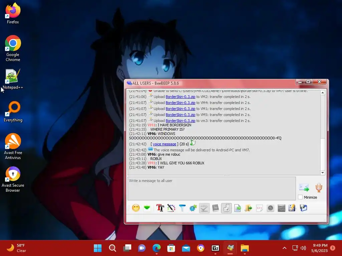Click the chat scrollbar down arrow
This screenshot has width=342, height=256.
[323, 173]
